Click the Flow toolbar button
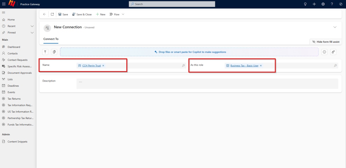The height and width of the screenshot is (168, 346). click(x=115, y=14)
